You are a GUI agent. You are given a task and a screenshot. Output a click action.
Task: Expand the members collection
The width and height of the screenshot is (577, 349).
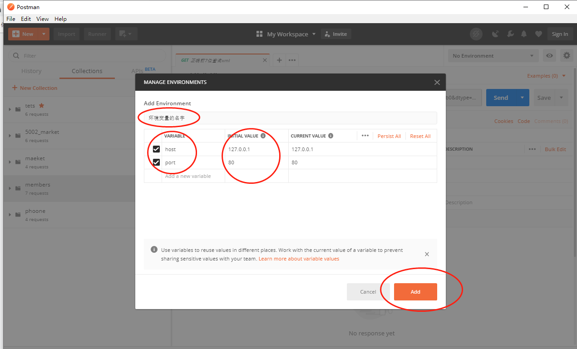click(x=10, y=188)
